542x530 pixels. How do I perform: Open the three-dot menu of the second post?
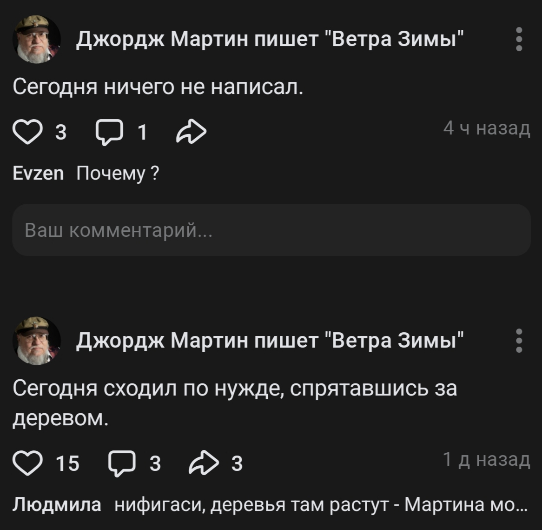519,341
